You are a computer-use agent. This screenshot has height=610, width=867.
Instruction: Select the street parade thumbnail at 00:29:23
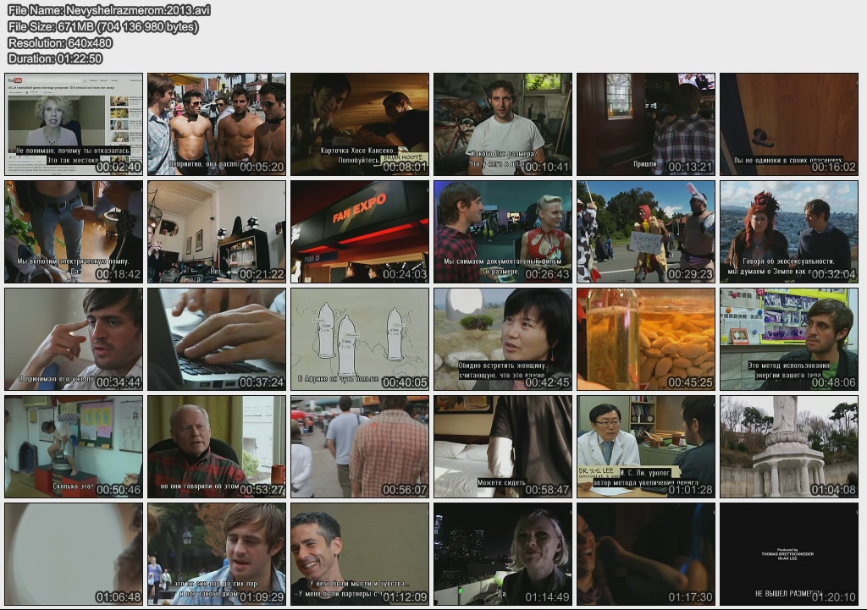click(646, 232)
